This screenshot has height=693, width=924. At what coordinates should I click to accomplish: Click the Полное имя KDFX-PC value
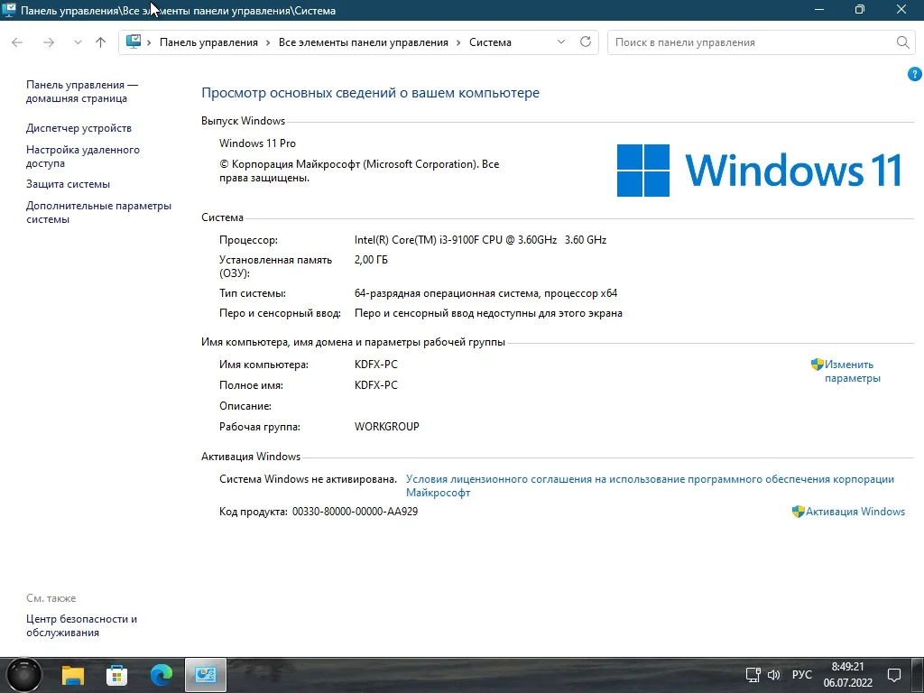click(376, 385)
